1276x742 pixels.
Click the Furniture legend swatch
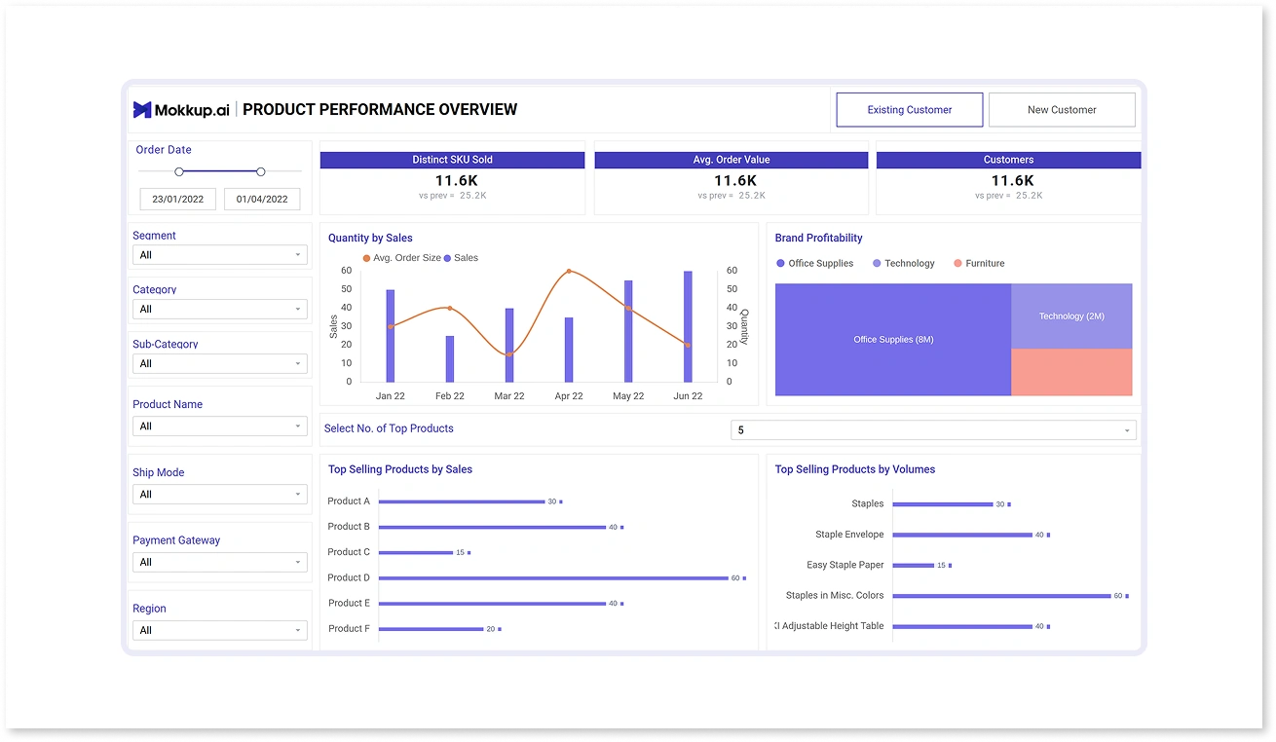(x=957, y=264)
